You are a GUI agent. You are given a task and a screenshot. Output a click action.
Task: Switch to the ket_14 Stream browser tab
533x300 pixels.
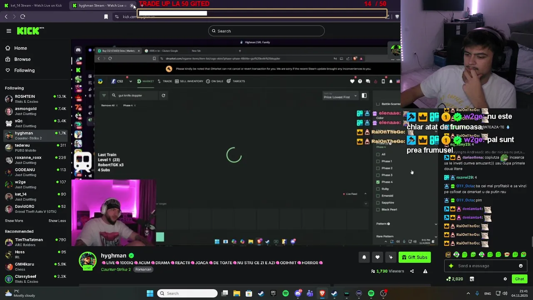tap(33, 5)
